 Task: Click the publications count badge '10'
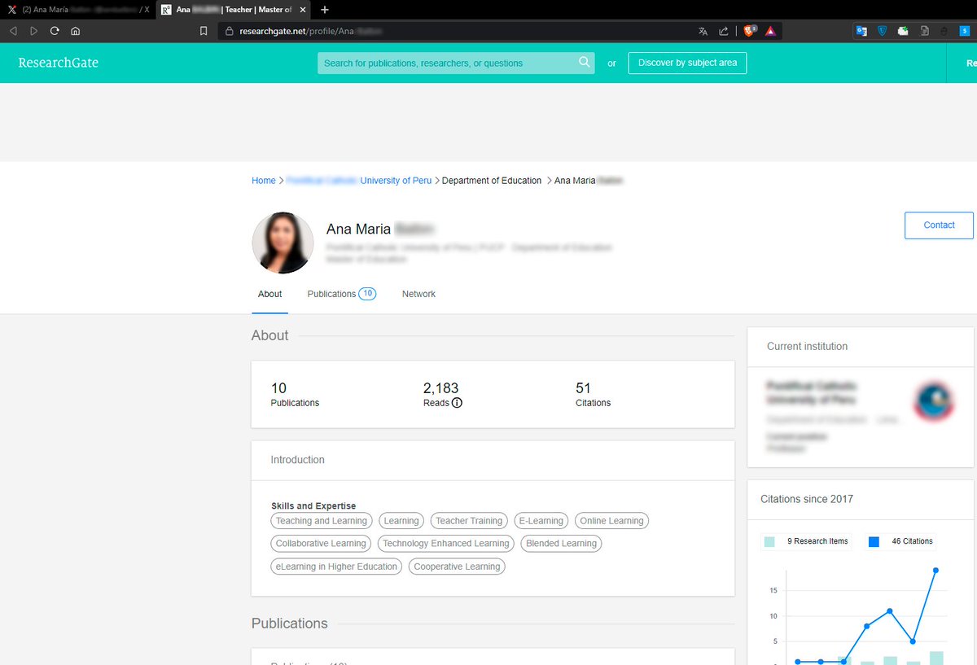click(x=367, y=294)
